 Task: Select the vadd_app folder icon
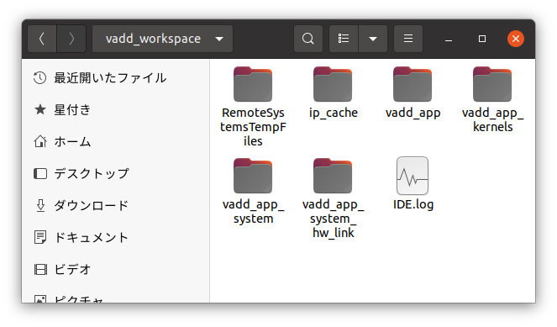pos(412,85)
